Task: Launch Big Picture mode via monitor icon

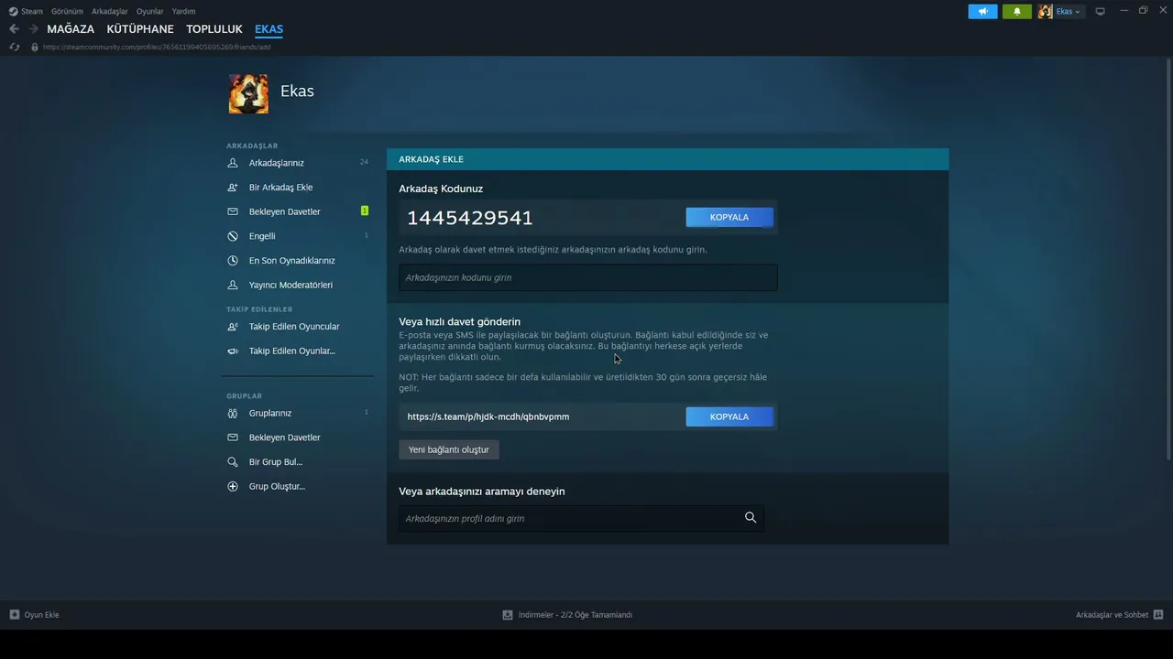Action: pos(1101,12)
